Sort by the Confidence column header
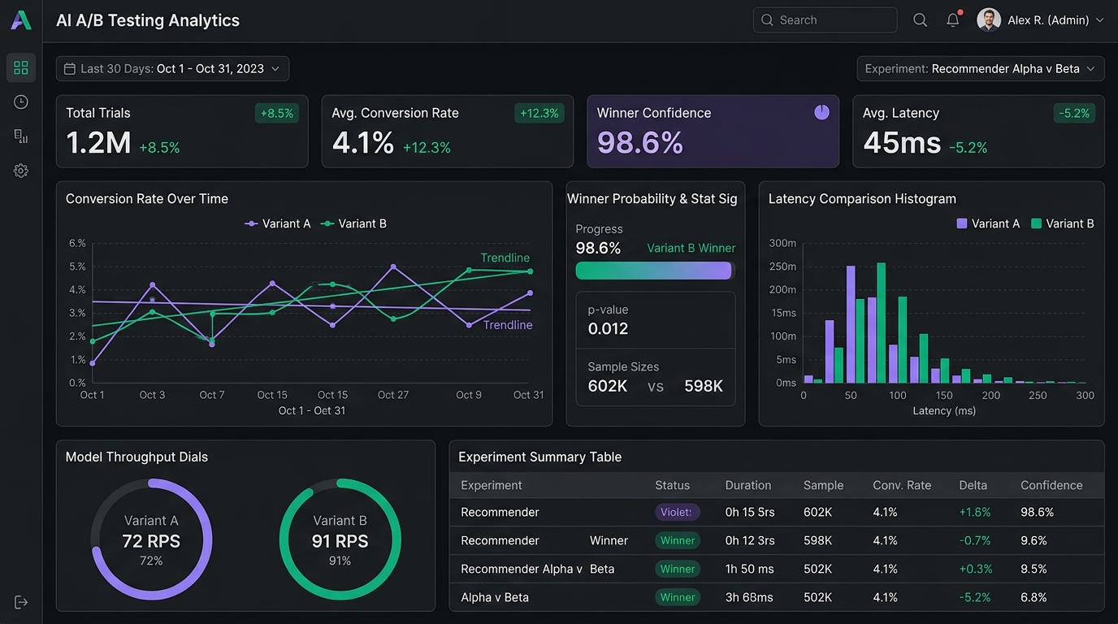The image size is (1118, 624). [1052, 485]
